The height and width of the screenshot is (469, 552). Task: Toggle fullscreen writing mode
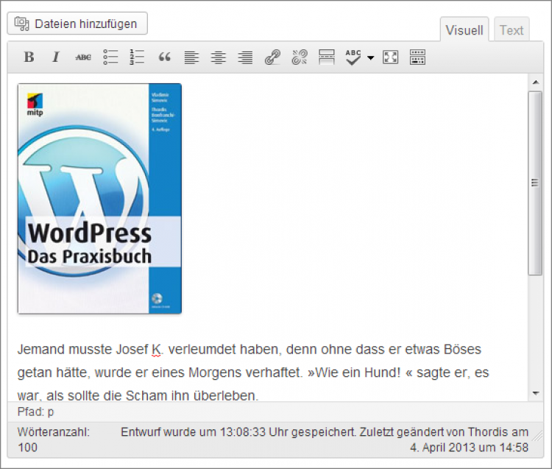[x=391, y=57]
